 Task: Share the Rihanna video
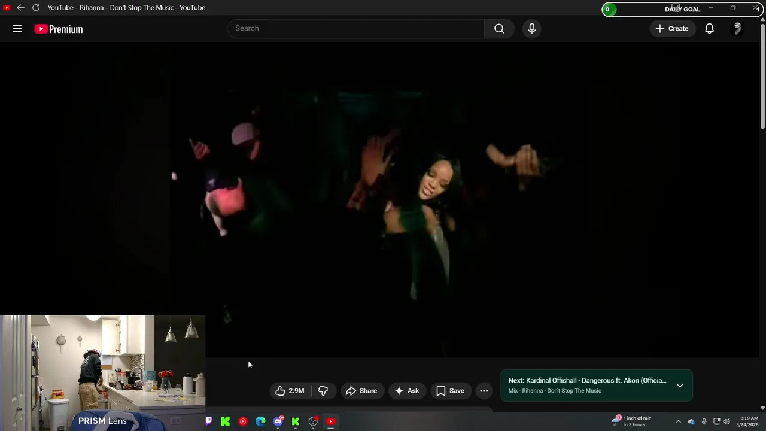[361, 391]
